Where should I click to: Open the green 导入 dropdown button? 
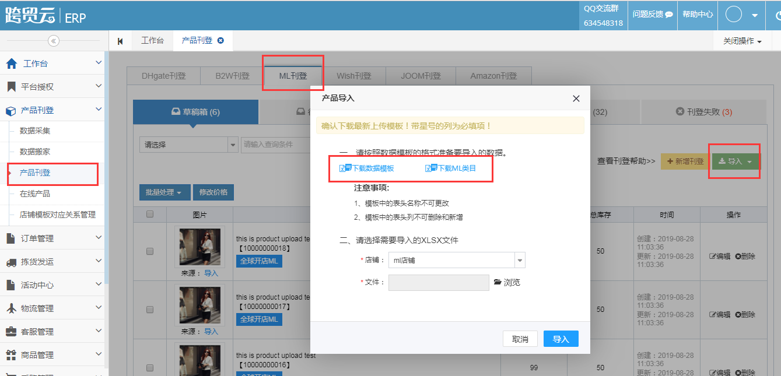pyautogui.click(x=736, y=161)
